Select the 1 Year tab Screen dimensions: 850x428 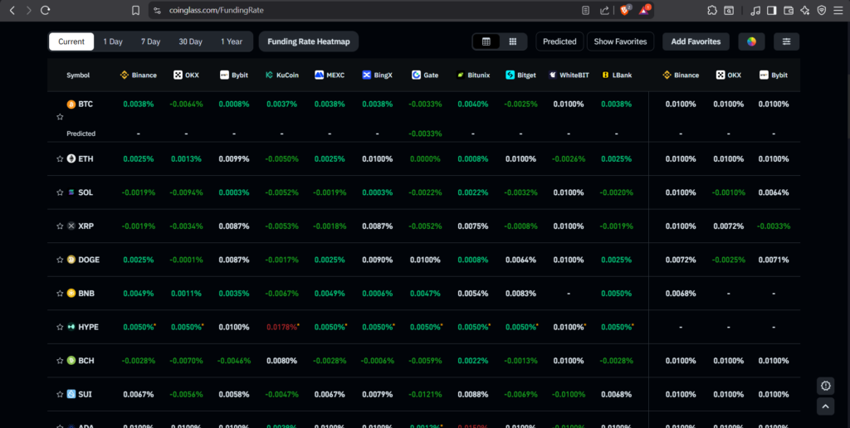pos(232,41)
